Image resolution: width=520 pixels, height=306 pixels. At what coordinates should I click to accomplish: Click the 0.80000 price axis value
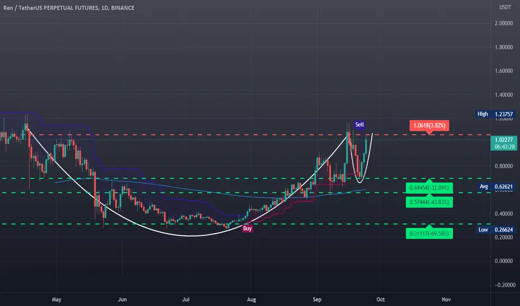coord(504,166)
